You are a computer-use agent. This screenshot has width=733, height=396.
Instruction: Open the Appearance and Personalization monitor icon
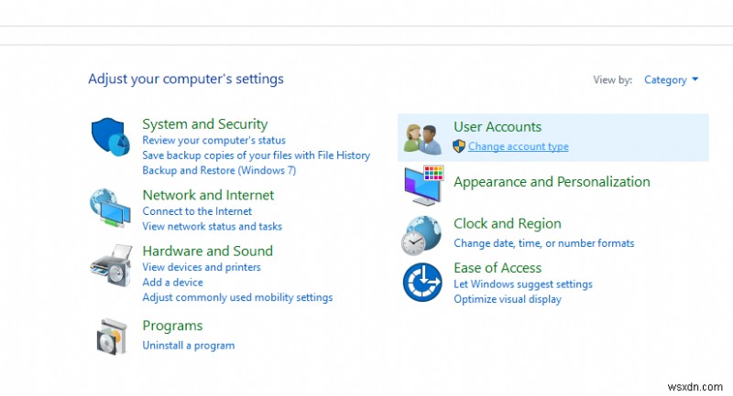click(x=423, y=186)
